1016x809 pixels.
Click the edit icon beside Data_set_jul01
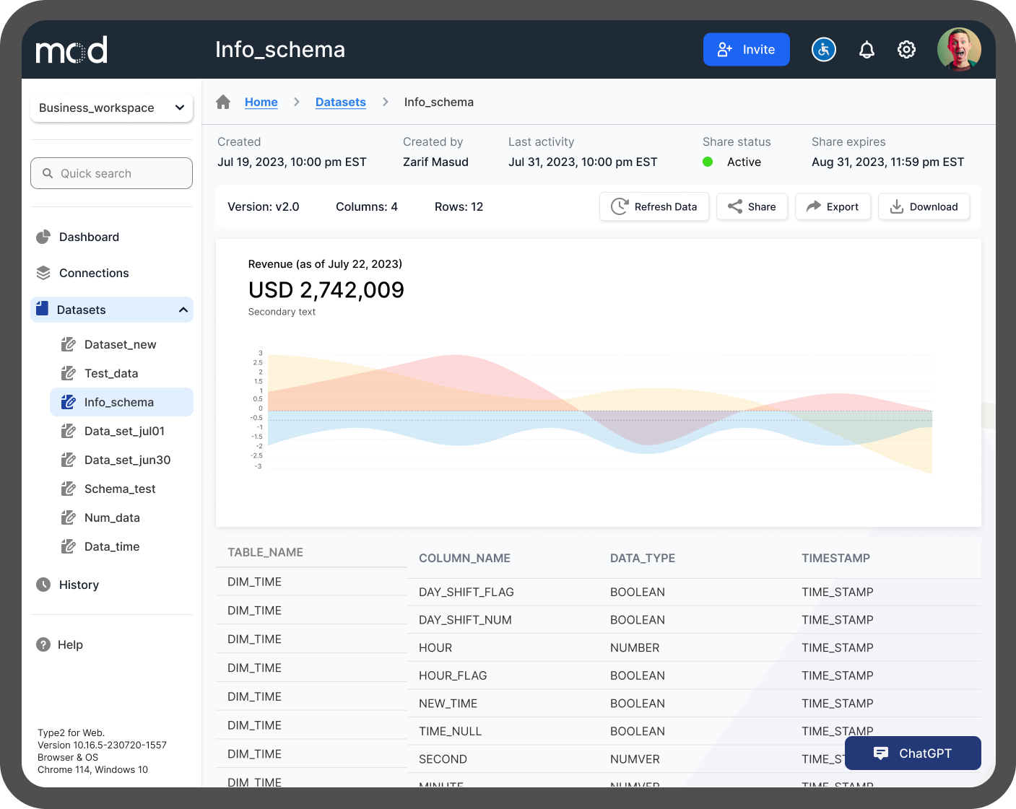click(69, 431)
